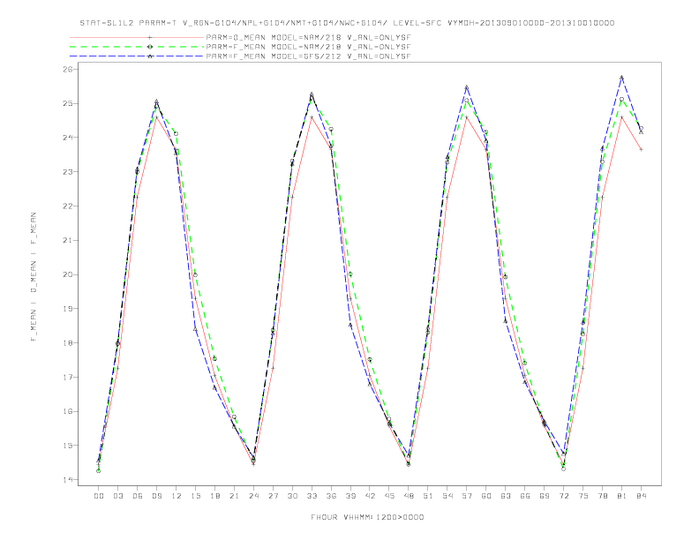
Task: Click green circle data point at hour 39
Action: (x=350, y=274)
